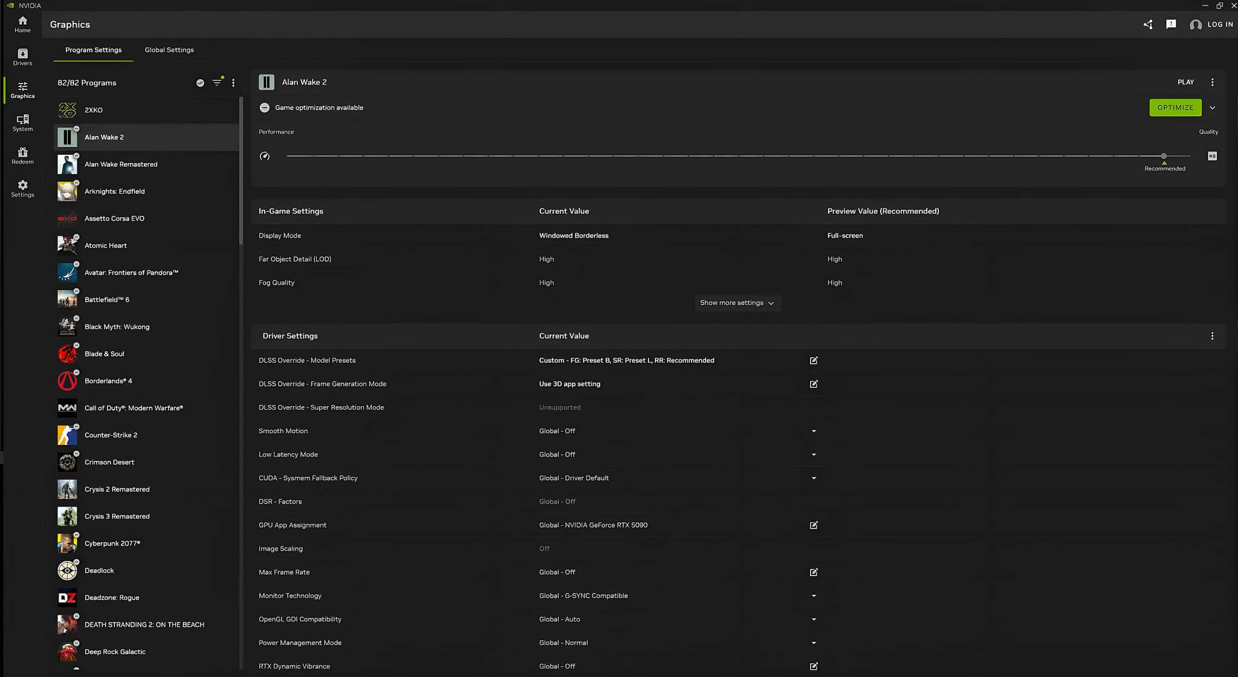This screenshot has width=1238, height=677.
Task: Open the System section
Action: click(22, 123)
